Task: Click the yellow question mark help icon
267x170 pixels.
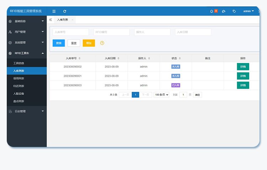Action: click(x=102, y=43)
